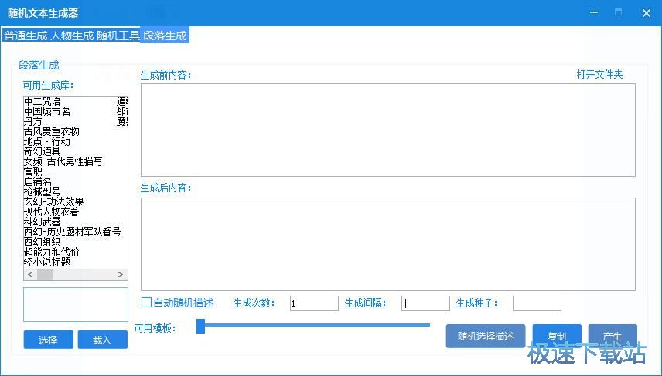Click the library list right scroll arrow
This screenshot has height=376, width=662.
point(121,274)
